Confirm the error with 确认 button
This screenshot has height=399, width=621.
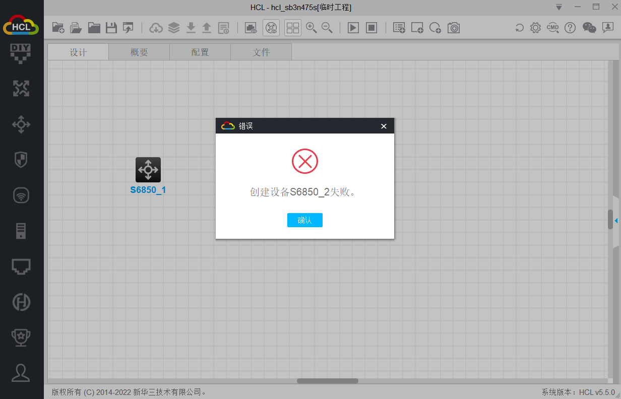pyautogui.click(x=305, y=220)
